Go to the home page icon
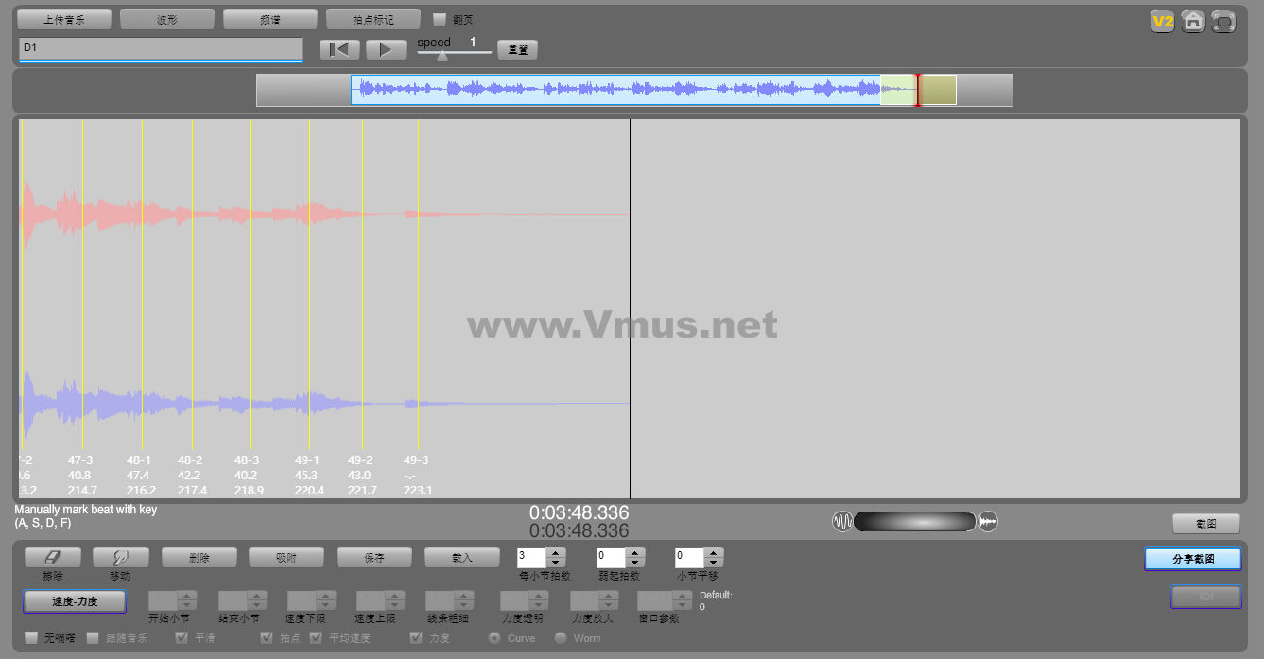Image resolution: width=1264 pixels, height=659 pixels. [x=1193, y=22]
